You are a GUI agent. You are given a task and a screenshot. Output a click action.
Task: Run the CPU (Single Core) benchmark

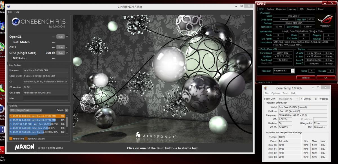(61, 53)
